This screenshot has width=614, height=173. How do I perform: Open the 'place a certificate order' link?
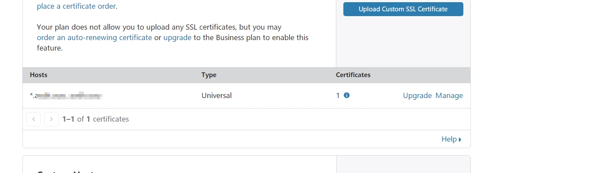[x=76, y=6]
